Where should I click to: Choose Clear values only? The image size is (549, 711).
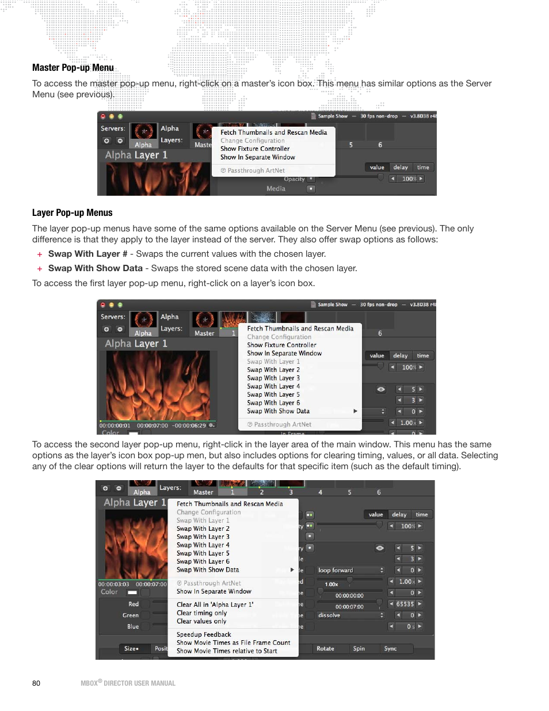(201, 621)
